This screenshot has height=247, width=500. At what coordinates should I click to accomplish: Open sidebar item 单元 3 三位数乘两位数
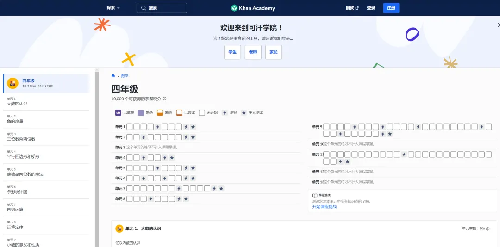pyautogui.click(x=46, y=137)
